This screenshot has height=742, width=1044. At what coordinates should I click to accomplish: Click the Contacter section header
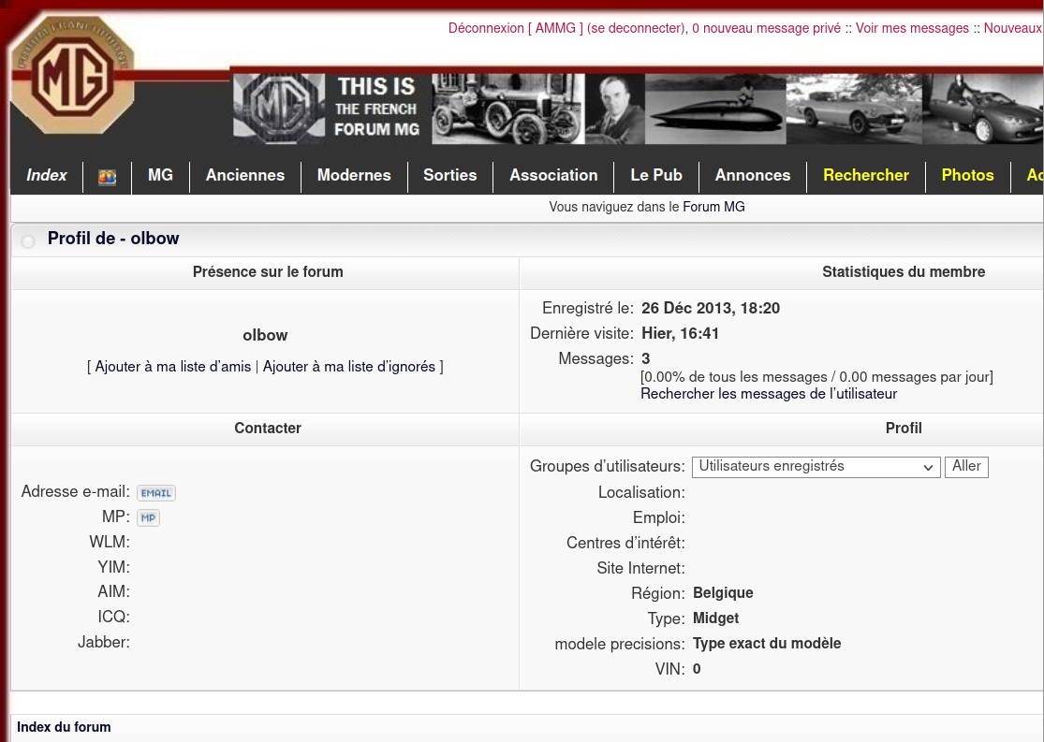point(268,428)
